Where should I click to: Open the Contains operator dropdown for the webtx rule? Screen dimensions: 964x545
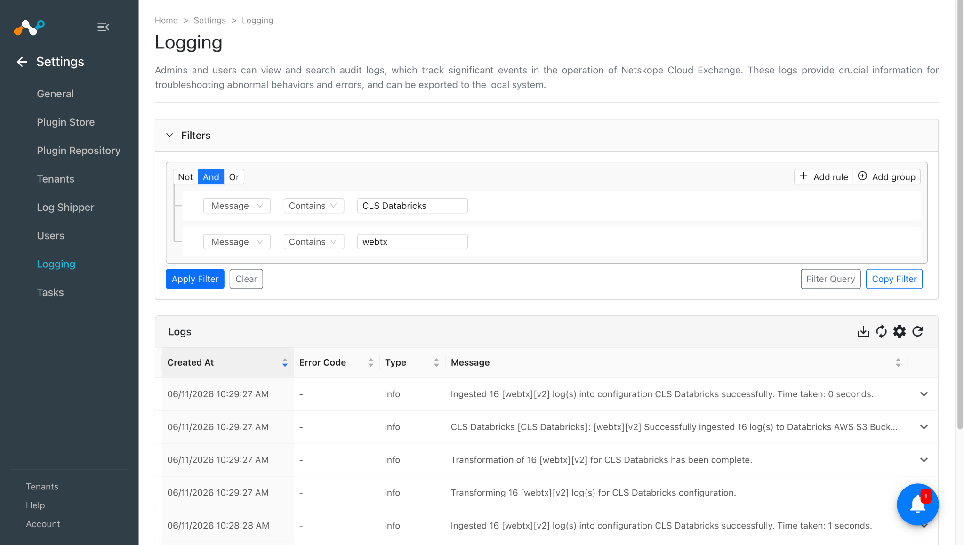[x=313, y=242]
